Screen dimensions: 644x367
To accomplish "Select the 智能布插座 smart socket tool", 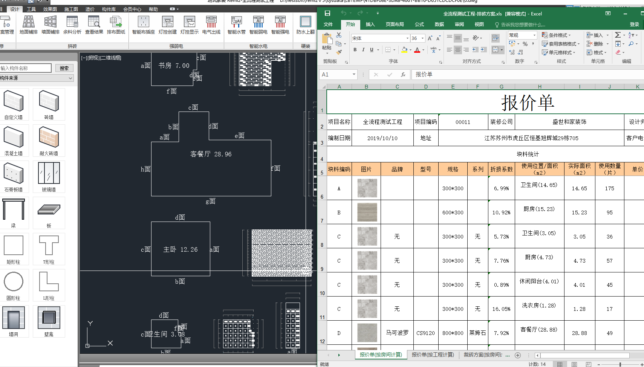I will click(x=144, y=25).
